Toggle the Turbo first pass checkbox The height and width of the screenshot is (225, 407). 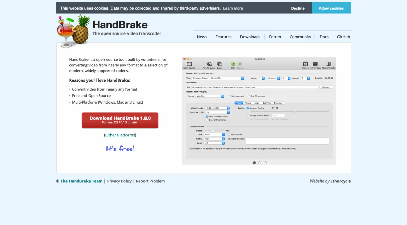coord(273,119)
